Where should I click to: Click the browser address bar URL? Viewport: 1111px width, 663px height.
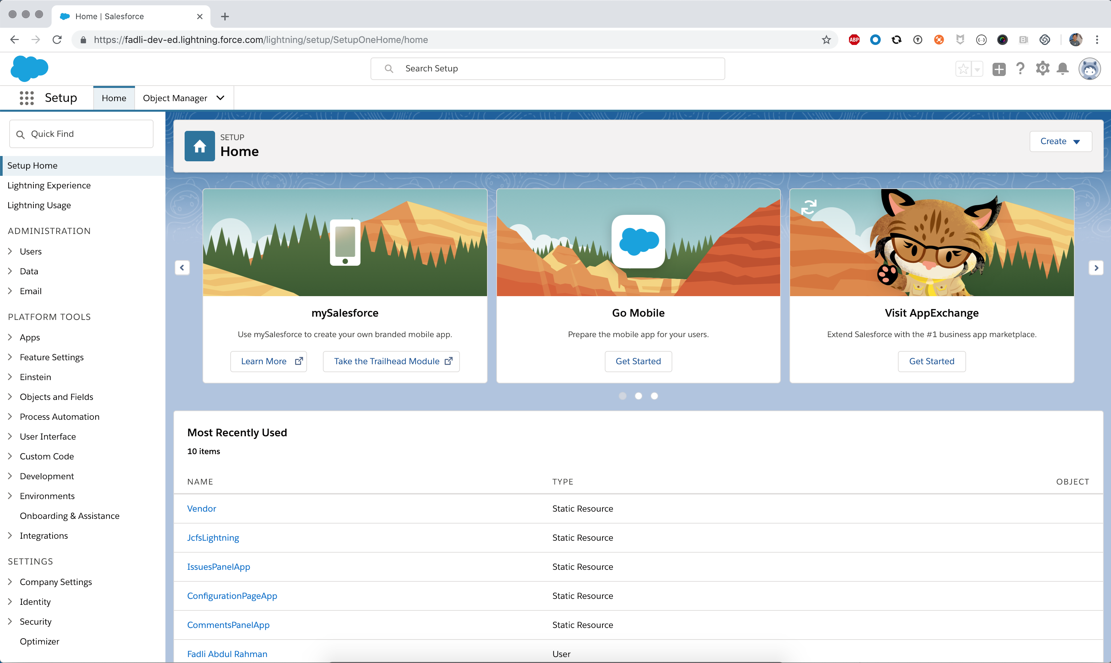[x=261, y=40]
